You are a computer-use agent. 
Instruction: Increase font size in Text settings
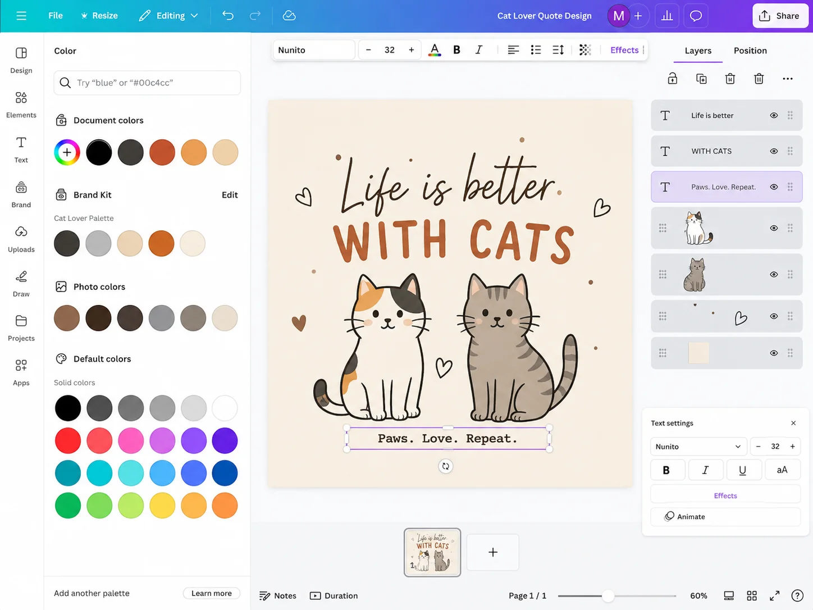click(x=793, y=447)
